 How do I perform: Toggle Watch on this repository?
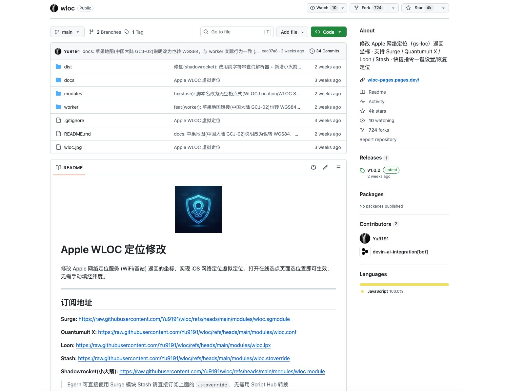pos(323,8)
